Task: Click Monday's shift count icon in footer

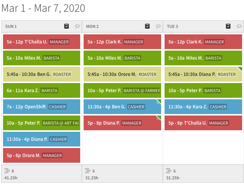Action: pos(88,171)
